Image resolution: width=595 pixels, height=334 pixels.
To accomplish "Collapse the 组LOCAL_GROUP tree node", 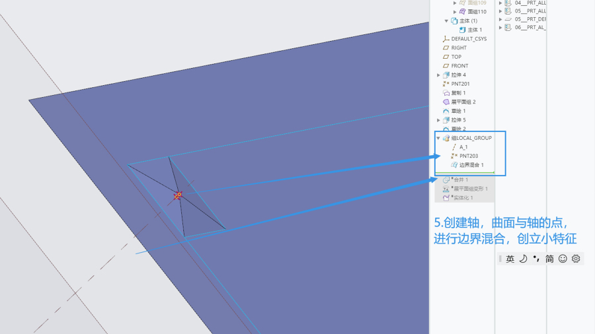I will (438, 138).
